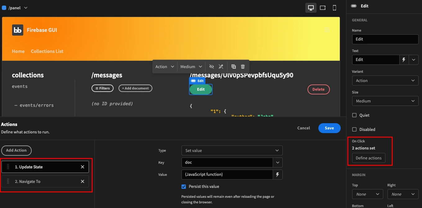Expand the Size dropdown in settings panel
Viewport: 422px width, 208px height.
pyautogui.click(x=385, y=101)
